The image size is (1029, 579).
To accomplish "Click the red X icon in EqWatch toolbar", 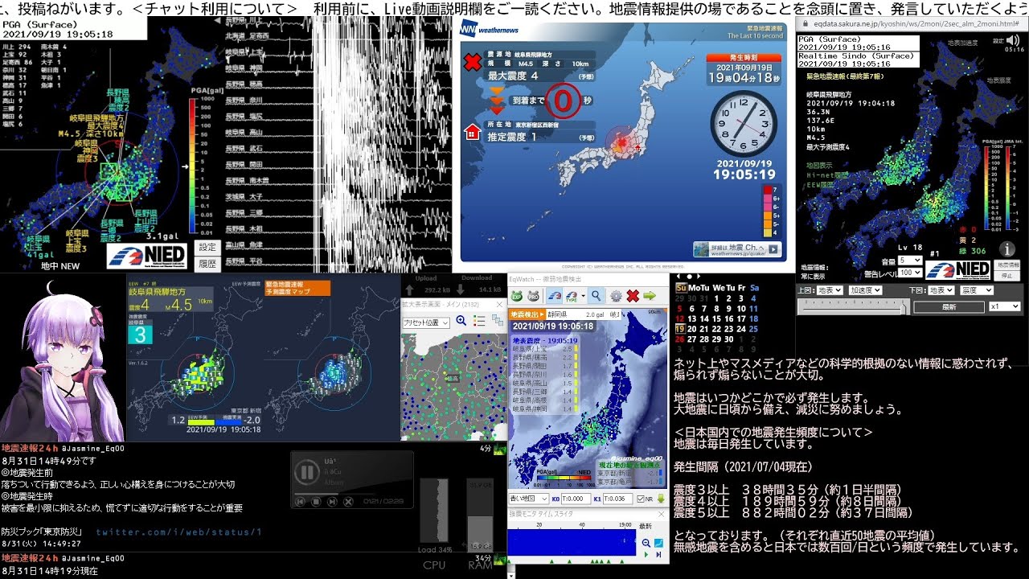I will [x=633, y=296].
